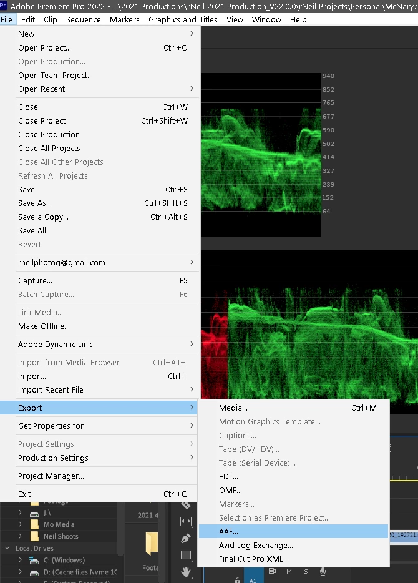Click Make Offline menu item
Screen dimensions: 418x583
(100, 326)
